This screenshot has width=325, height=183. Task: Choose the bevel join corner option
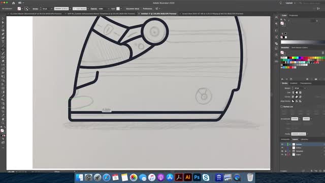pos(300,97)
